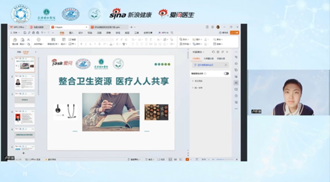Click the format painter icon in ribbon
Viewport: 330px width, 182px height.
(x=15, y=40)
